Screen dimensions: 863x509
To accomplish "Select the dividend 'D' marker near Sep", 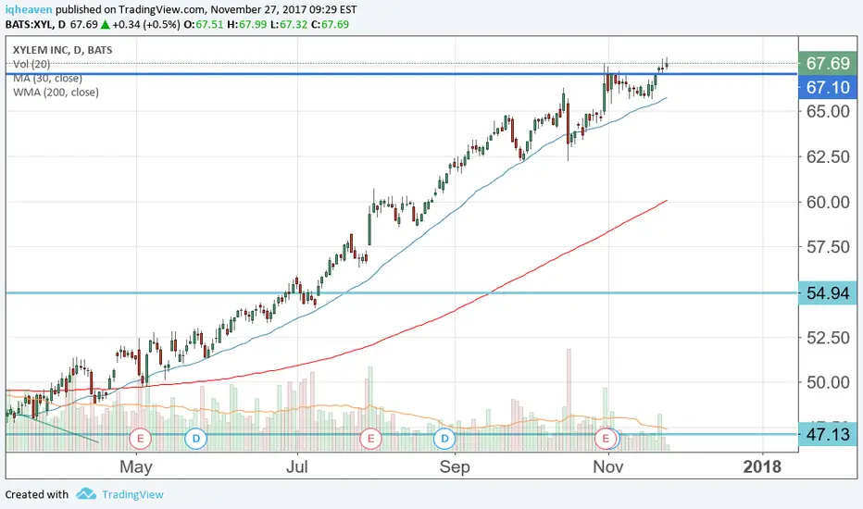I will [x=444, y=439].
